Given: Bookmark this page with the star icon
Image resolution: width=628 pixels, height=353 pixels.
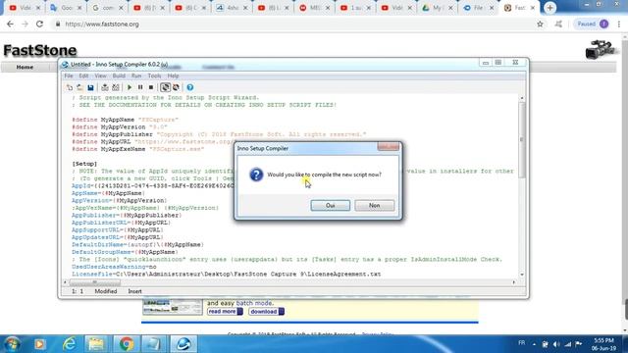Looking at the screenshot, I should click(540, 24).
